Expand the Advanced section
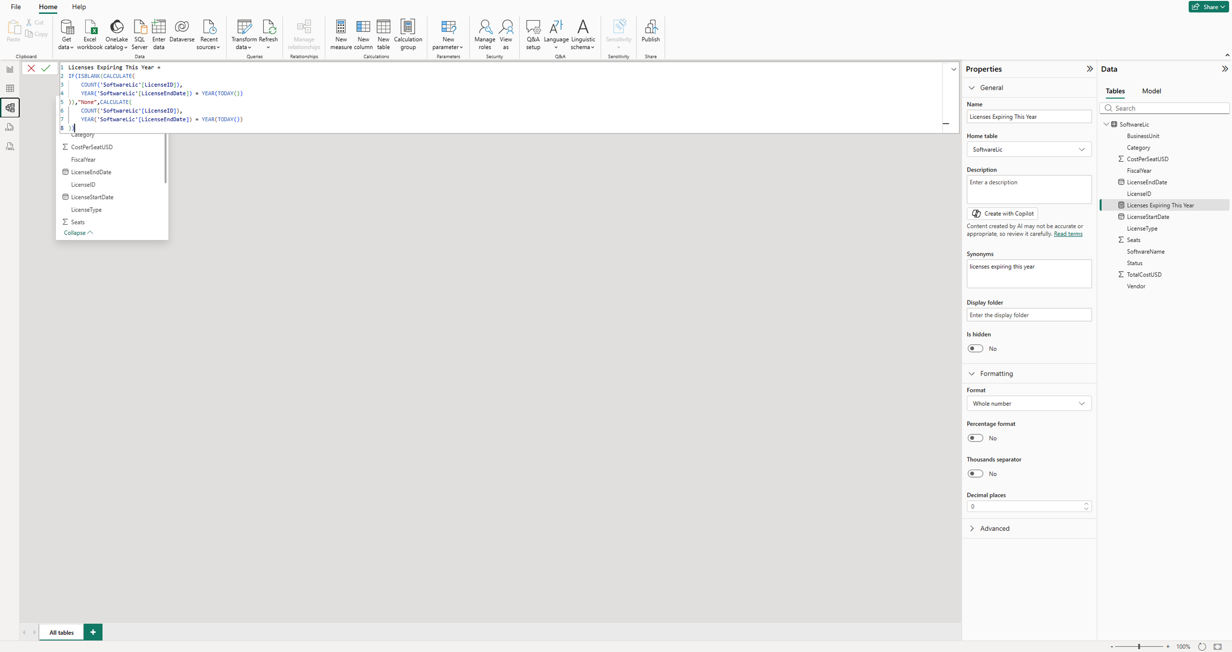Viewport: 1232px width, 652px height. click(x=994, y=528)
